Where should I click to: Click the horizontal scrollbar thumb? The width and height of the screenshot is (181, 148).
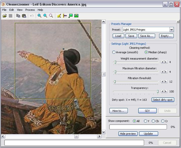tap(76, 136)
